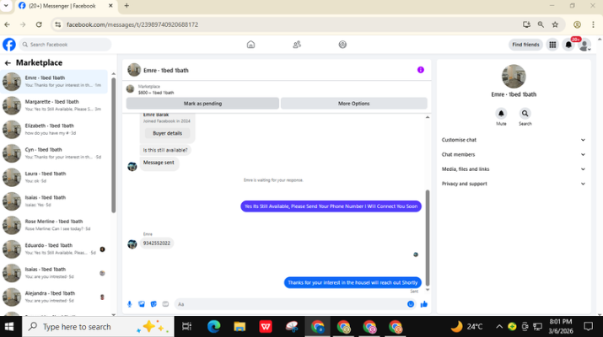Choose a GIF icon in composer
This screenshot has height=337, width=603.
point(165,304)
